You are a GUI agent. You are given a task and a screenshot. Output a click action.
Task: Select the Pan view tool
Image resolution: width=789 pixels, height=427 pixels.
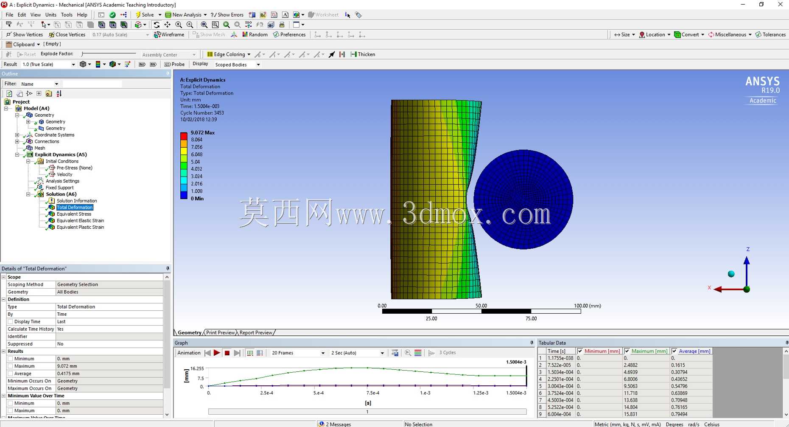168,25
